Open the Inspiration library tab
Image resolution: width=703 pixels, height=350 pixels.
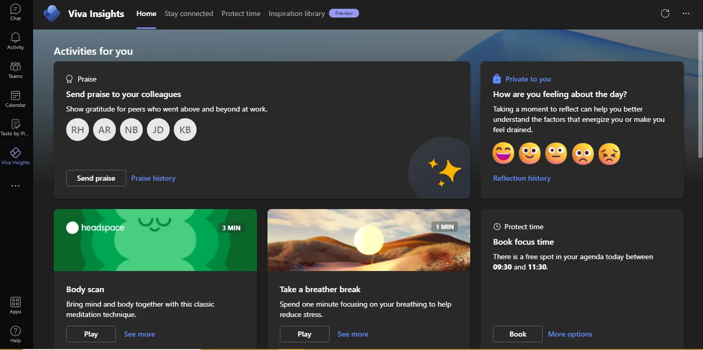[x=296, y=13]
